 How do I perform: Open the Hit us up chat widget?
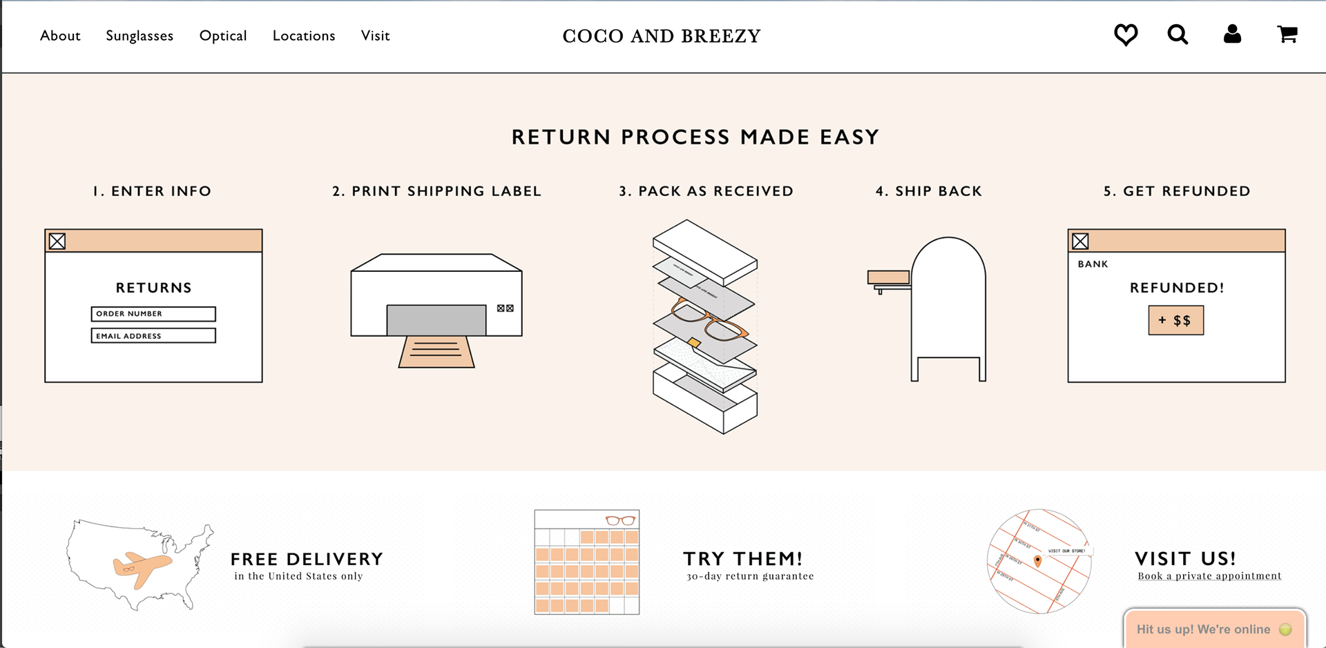point(1214,629)
